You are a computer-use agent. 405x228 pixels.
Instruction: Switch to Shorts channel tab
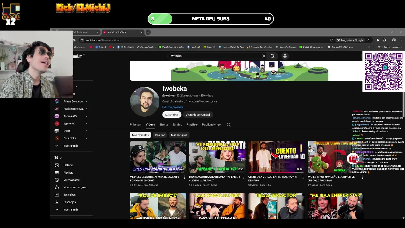point(164,125)
